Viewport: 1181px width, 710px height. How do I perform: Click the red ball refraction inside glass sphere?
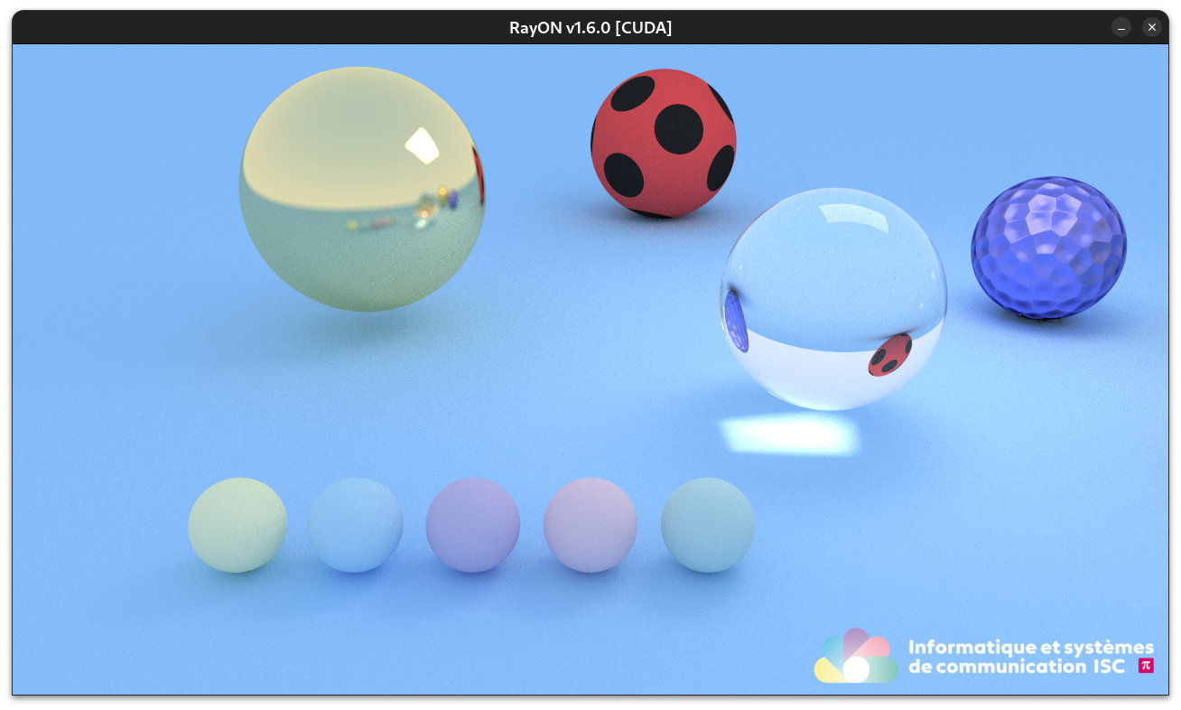889,355
